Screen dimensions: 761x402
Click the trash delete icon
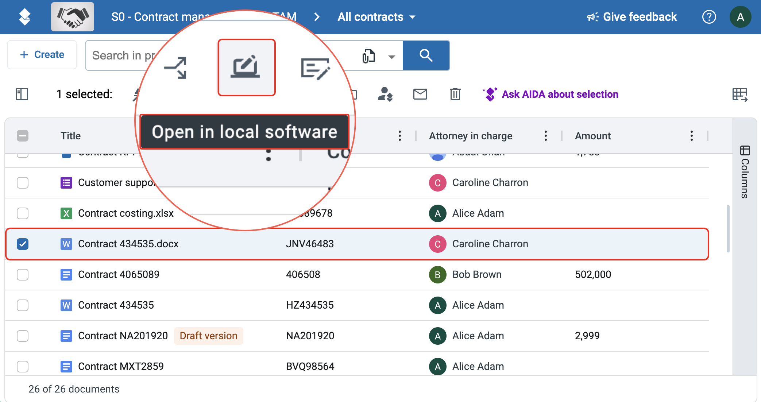click(x=455, y=94)
